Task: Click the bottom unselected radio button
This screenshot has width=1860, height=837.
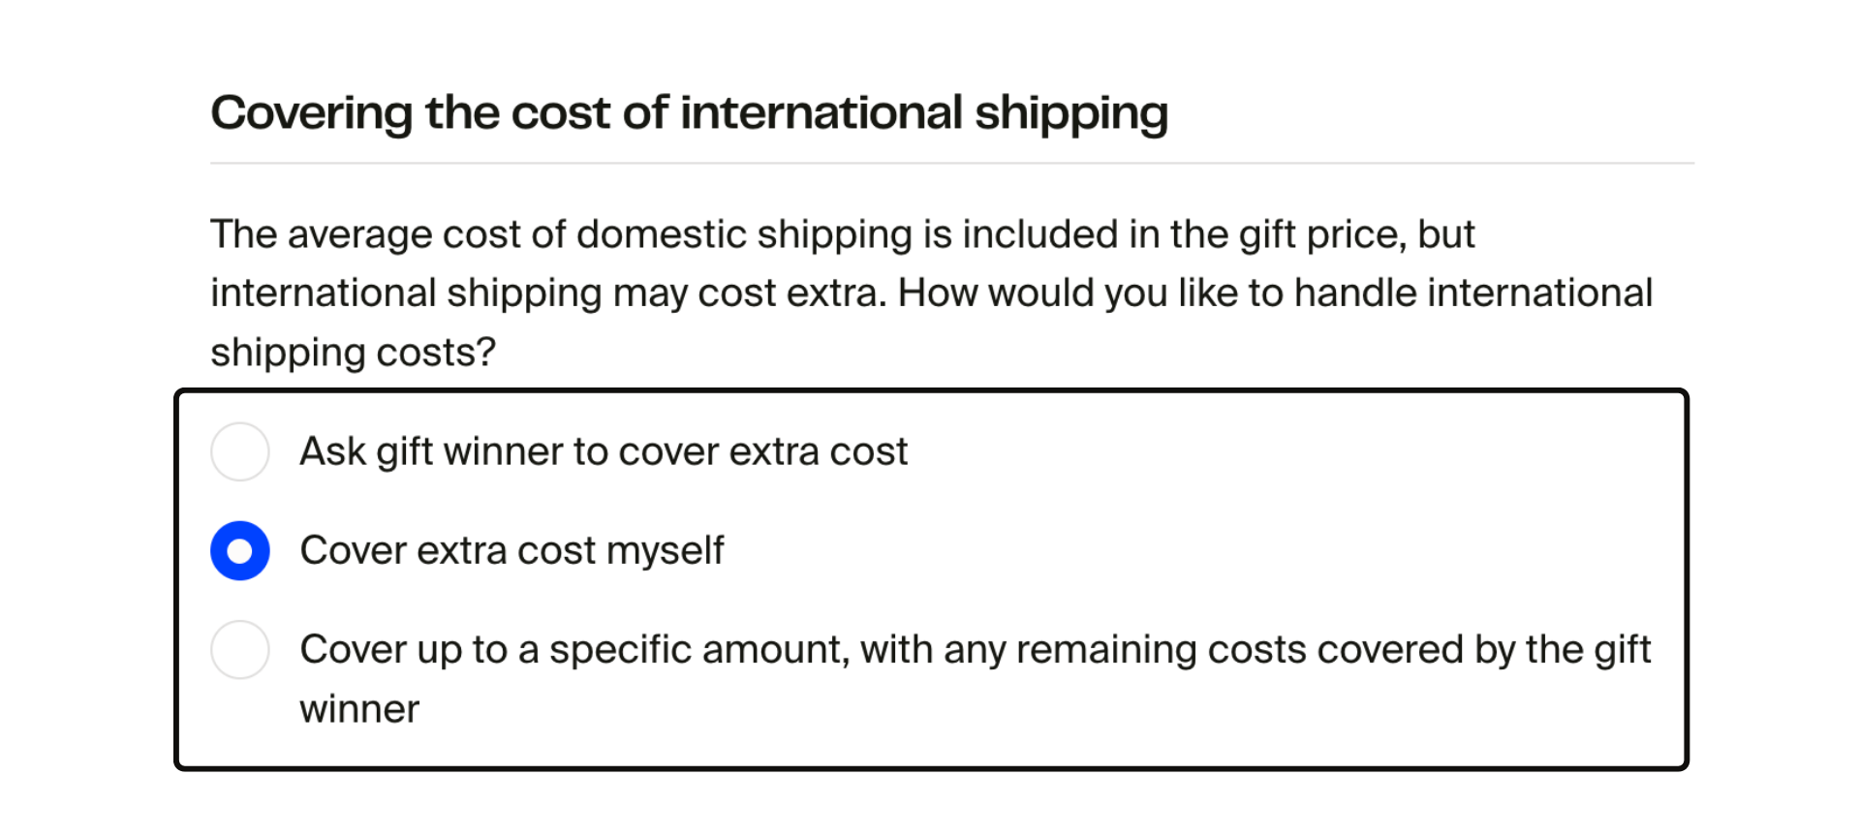Action: click(x=240, y=650)
